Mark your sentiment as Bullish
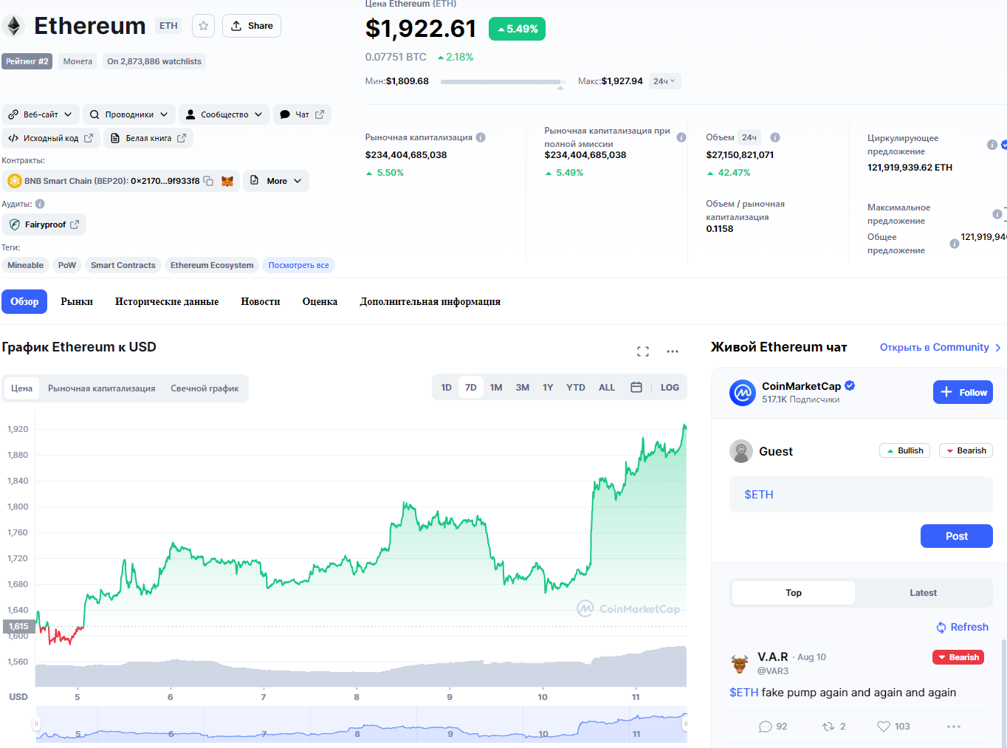 coord(904,451)
